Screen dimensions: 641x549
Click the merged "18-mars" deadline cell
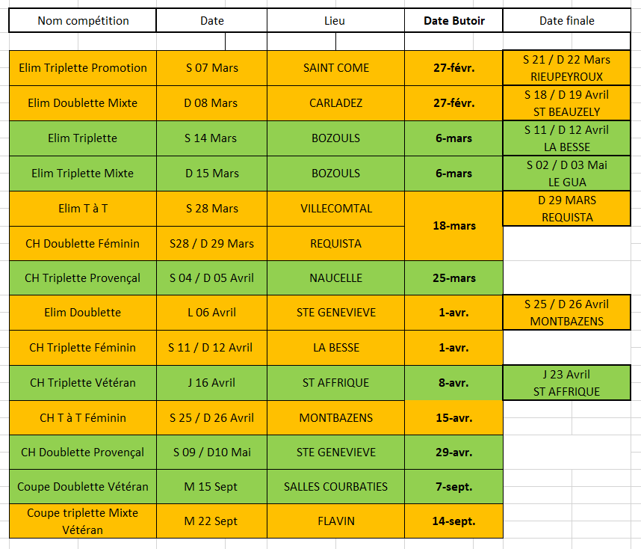tap(453, 225)
